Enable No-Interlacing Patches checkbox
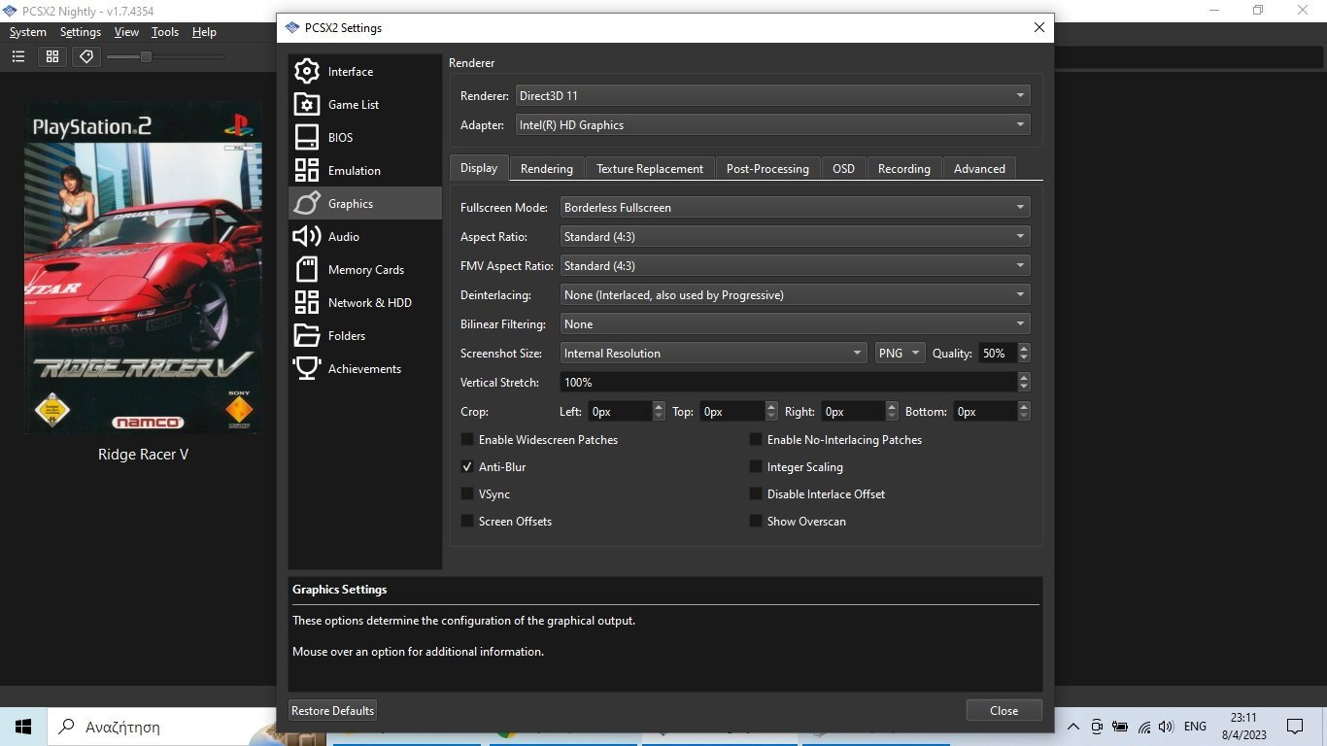Viewport: 1327px width, 746px height. (756, 440)
